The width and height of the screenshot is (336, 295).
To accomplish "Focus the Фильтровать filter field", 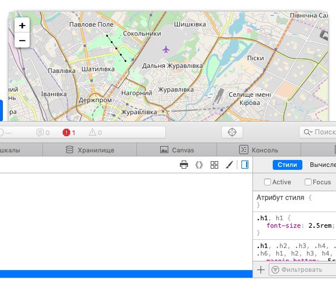I will pyautogui.click(x=302, y=269).
